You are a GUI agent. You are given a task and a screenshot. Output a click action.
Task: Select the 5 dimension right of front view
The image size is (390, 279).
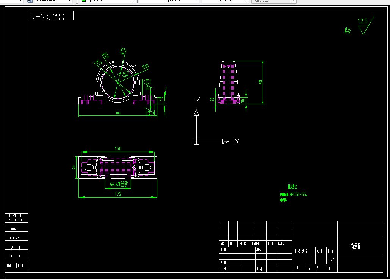coord(161,99)
